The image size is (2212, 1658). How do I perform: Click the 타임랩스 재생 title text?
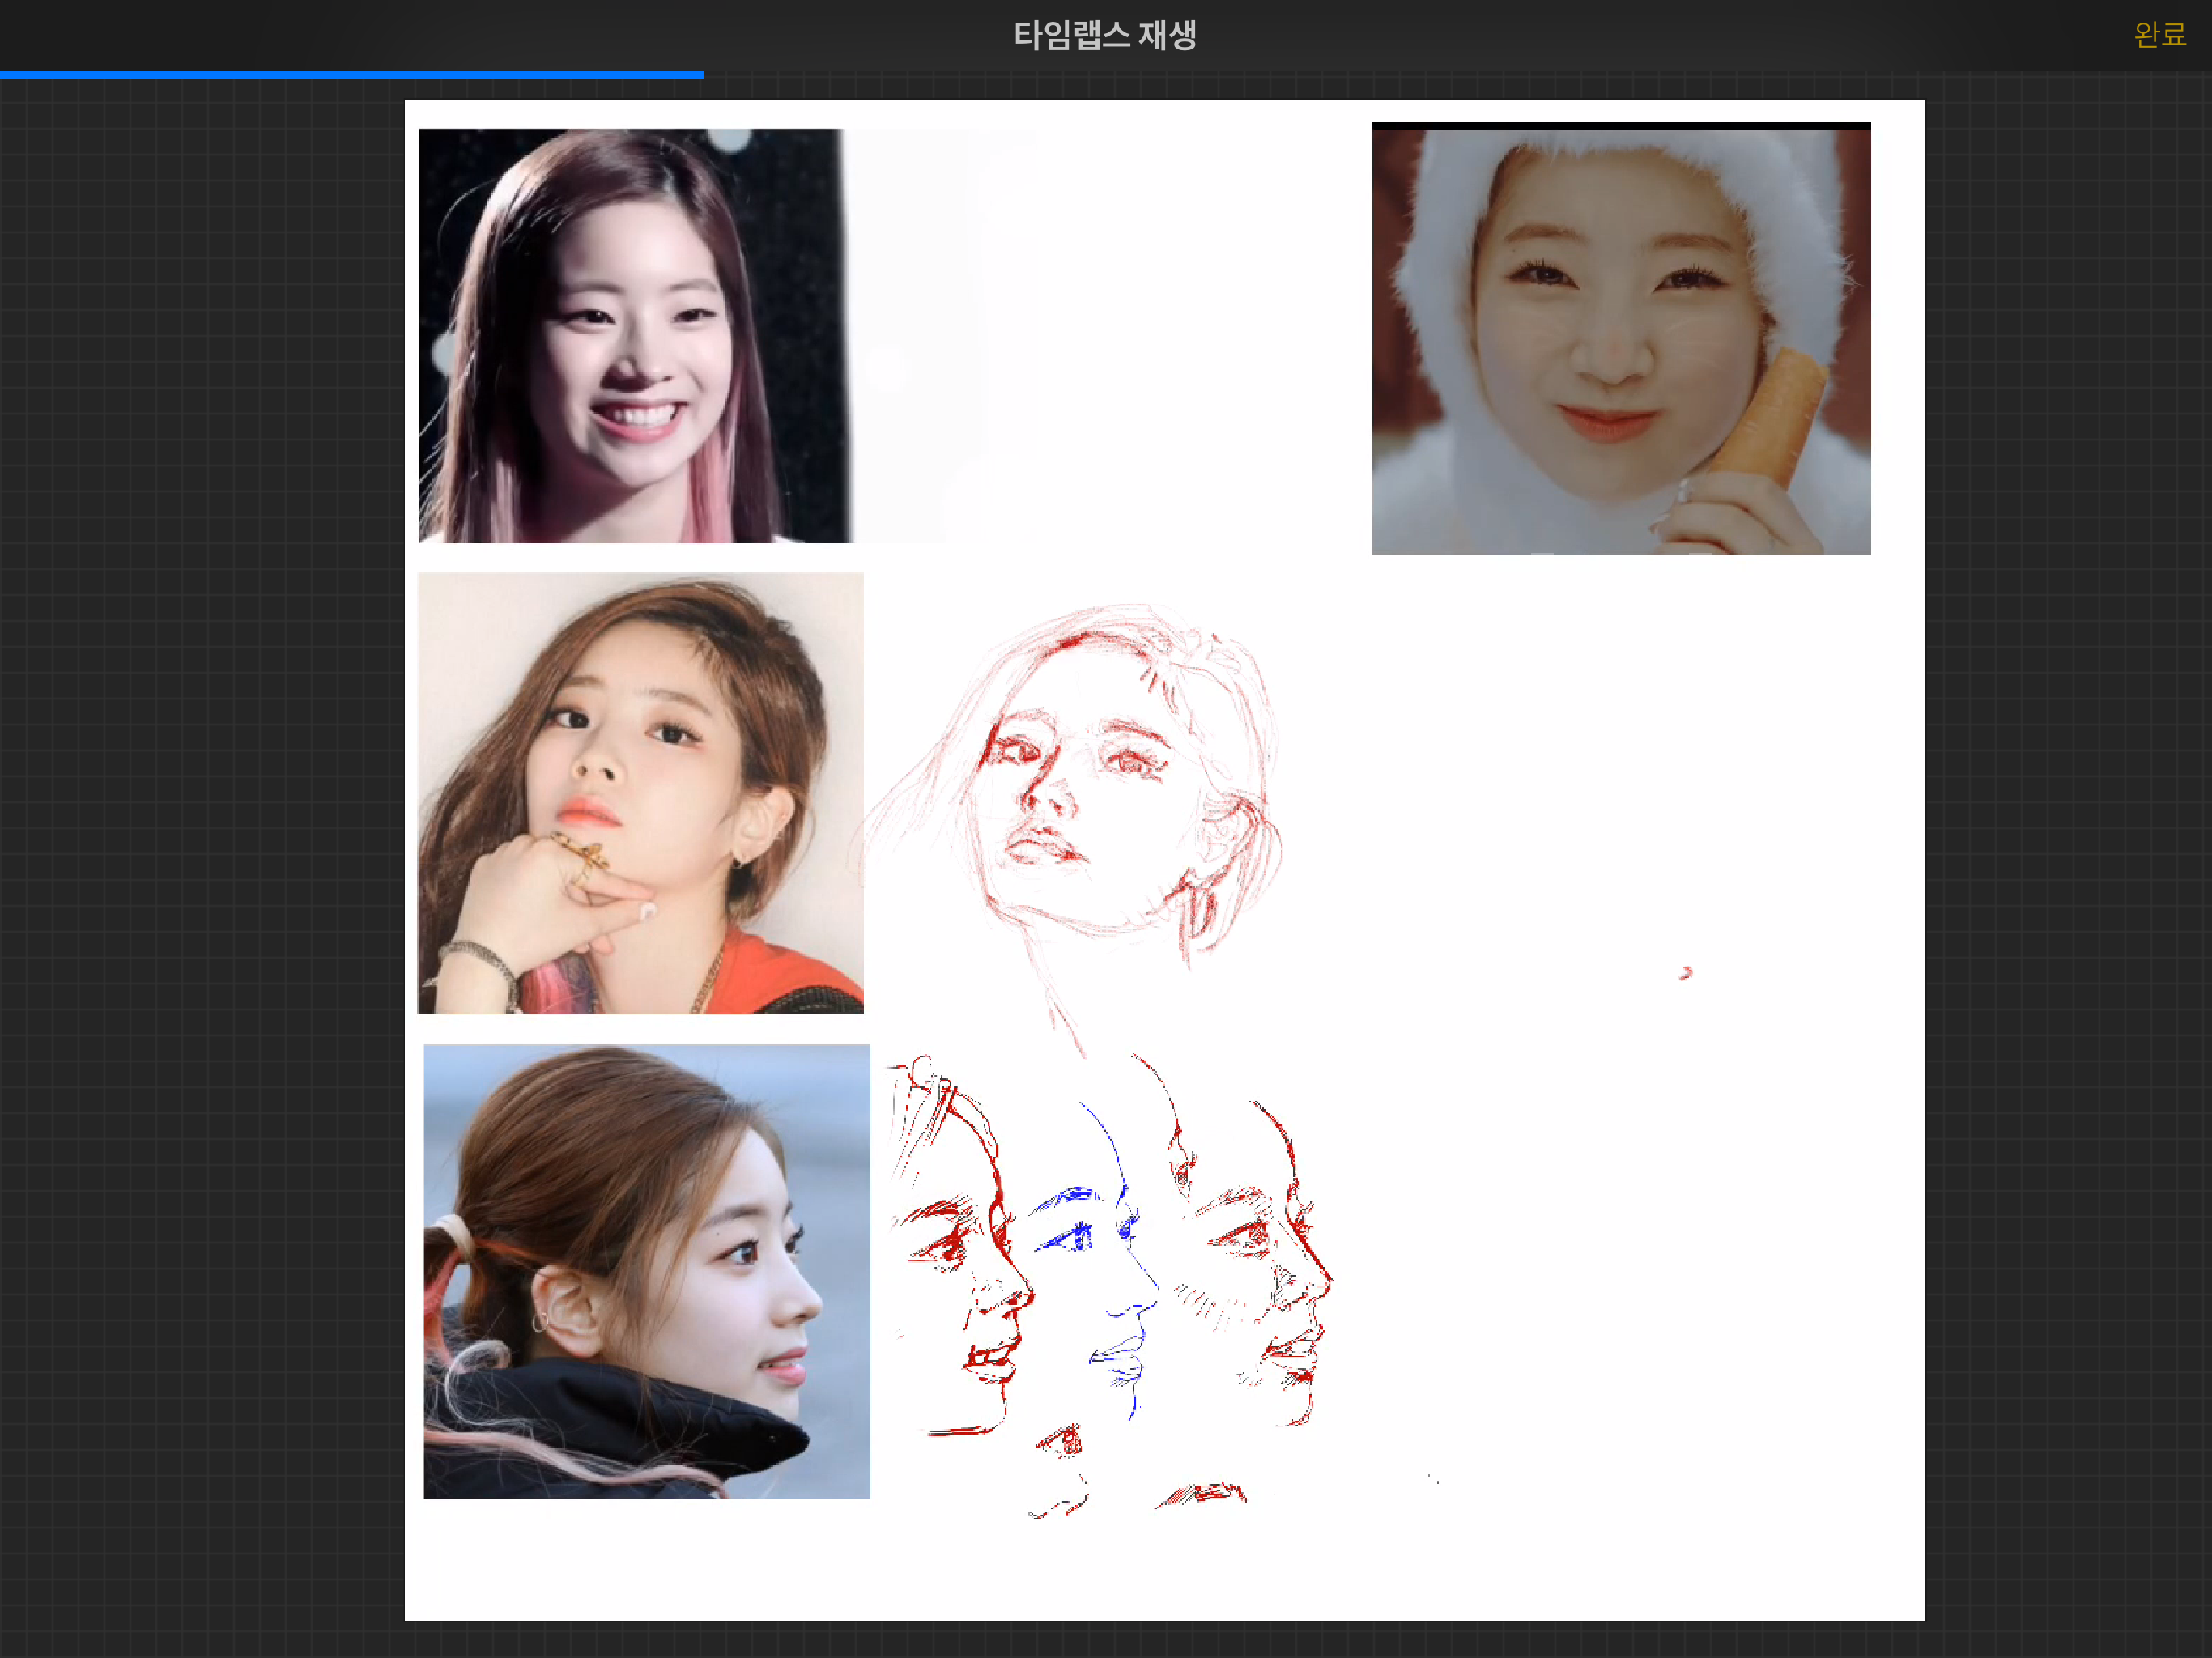1104,35
